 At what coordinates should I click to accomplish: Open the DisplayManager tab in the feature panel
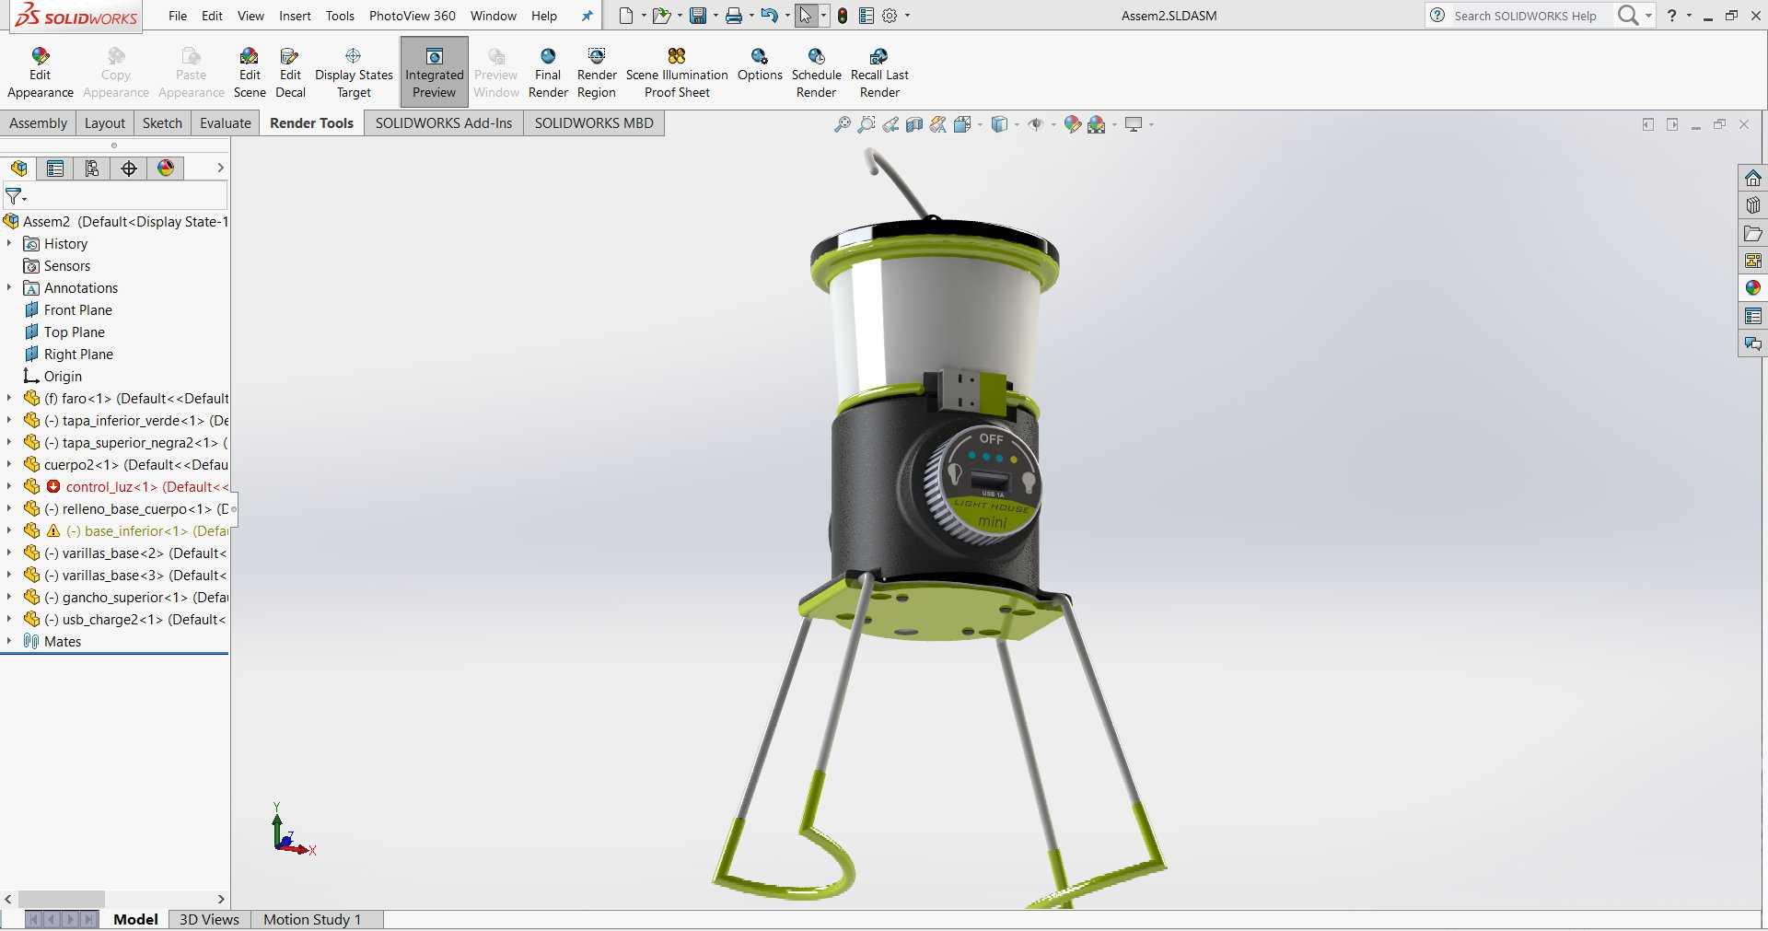click(x=166, y=168)
